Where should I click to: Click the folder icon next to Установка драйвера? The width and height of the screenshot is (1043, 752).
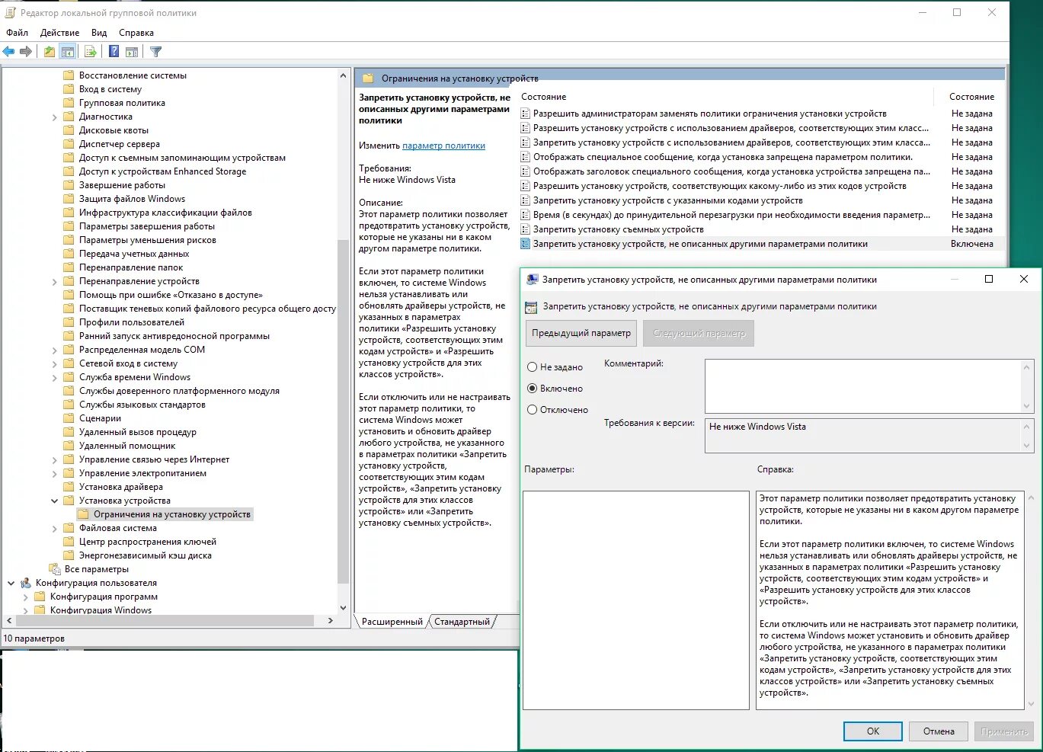coord(69,487)
